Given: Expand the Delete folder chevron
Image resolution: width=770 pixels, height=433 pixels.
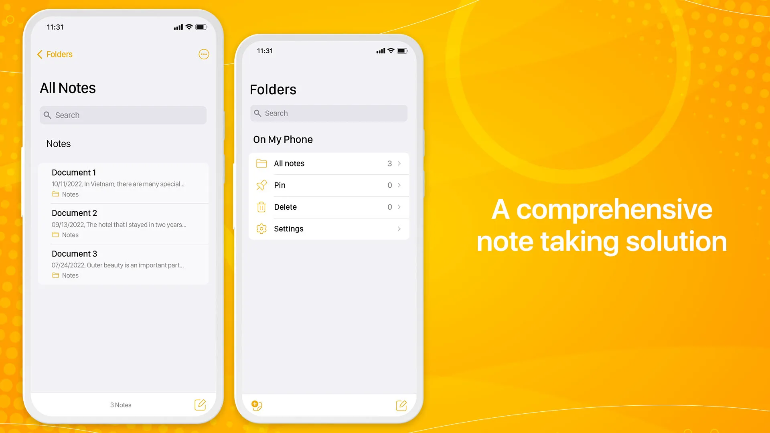Looking at the screenshot, I should [x=399, y=207].
